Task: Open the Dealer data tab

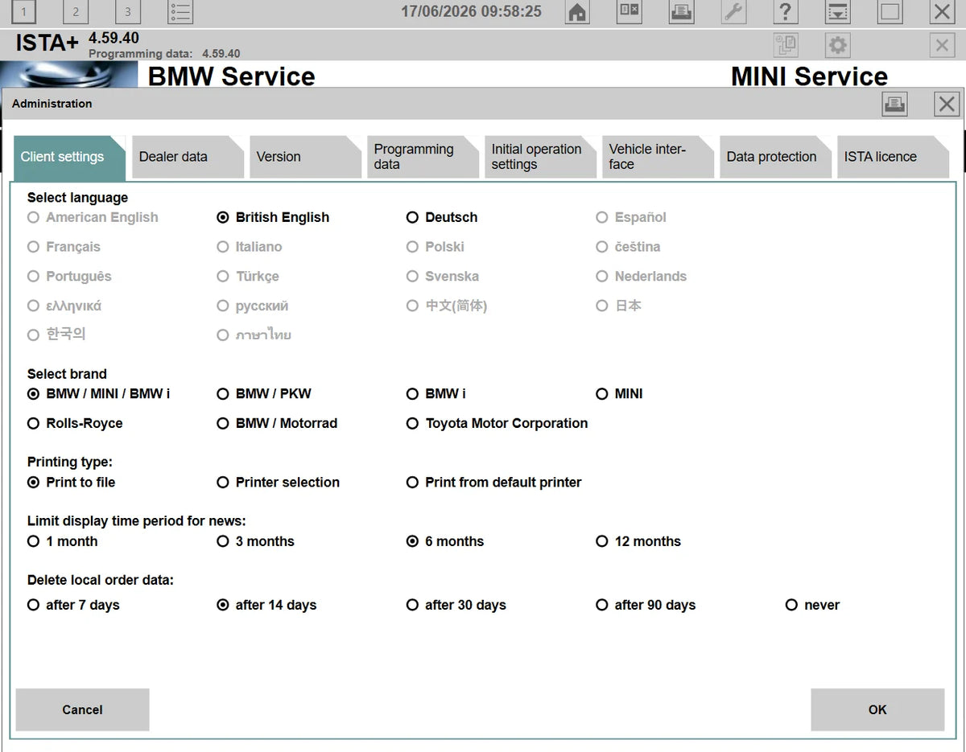Action: click(x=187, y=157)
